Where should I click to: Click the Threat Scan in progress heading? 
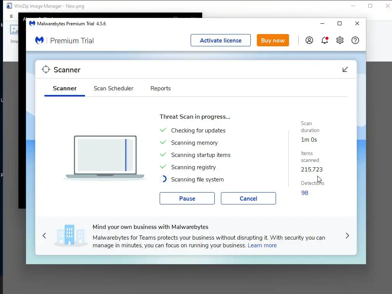pos(195,117)
